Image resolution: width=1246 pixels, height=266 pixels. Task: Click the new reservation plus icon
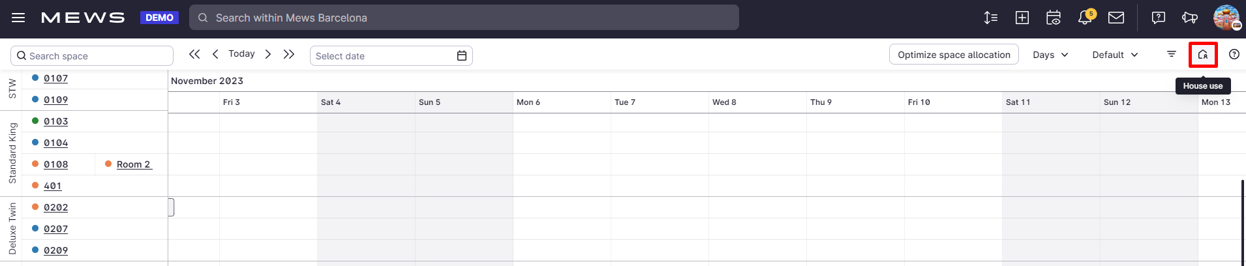[x=1022, y=18]
